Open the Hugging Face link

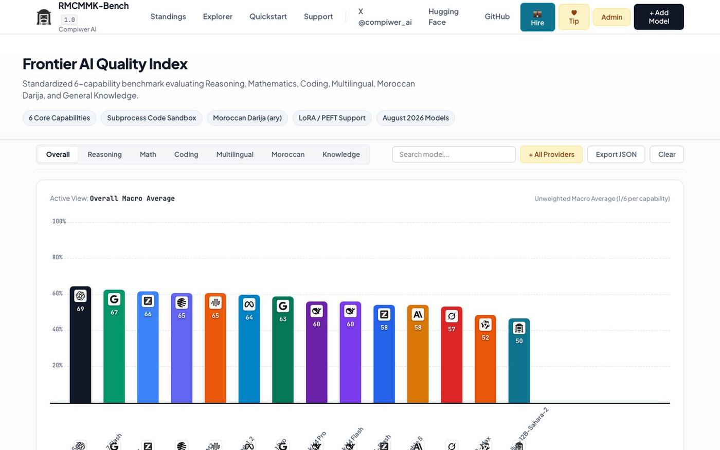pos(444,17)
